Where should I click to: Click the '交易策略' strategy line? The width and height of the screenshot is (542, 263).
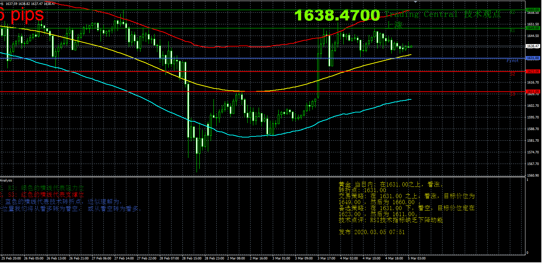pos(407,196)
